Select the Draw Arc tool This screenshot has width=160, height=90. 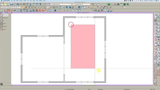tap(41, 7)
